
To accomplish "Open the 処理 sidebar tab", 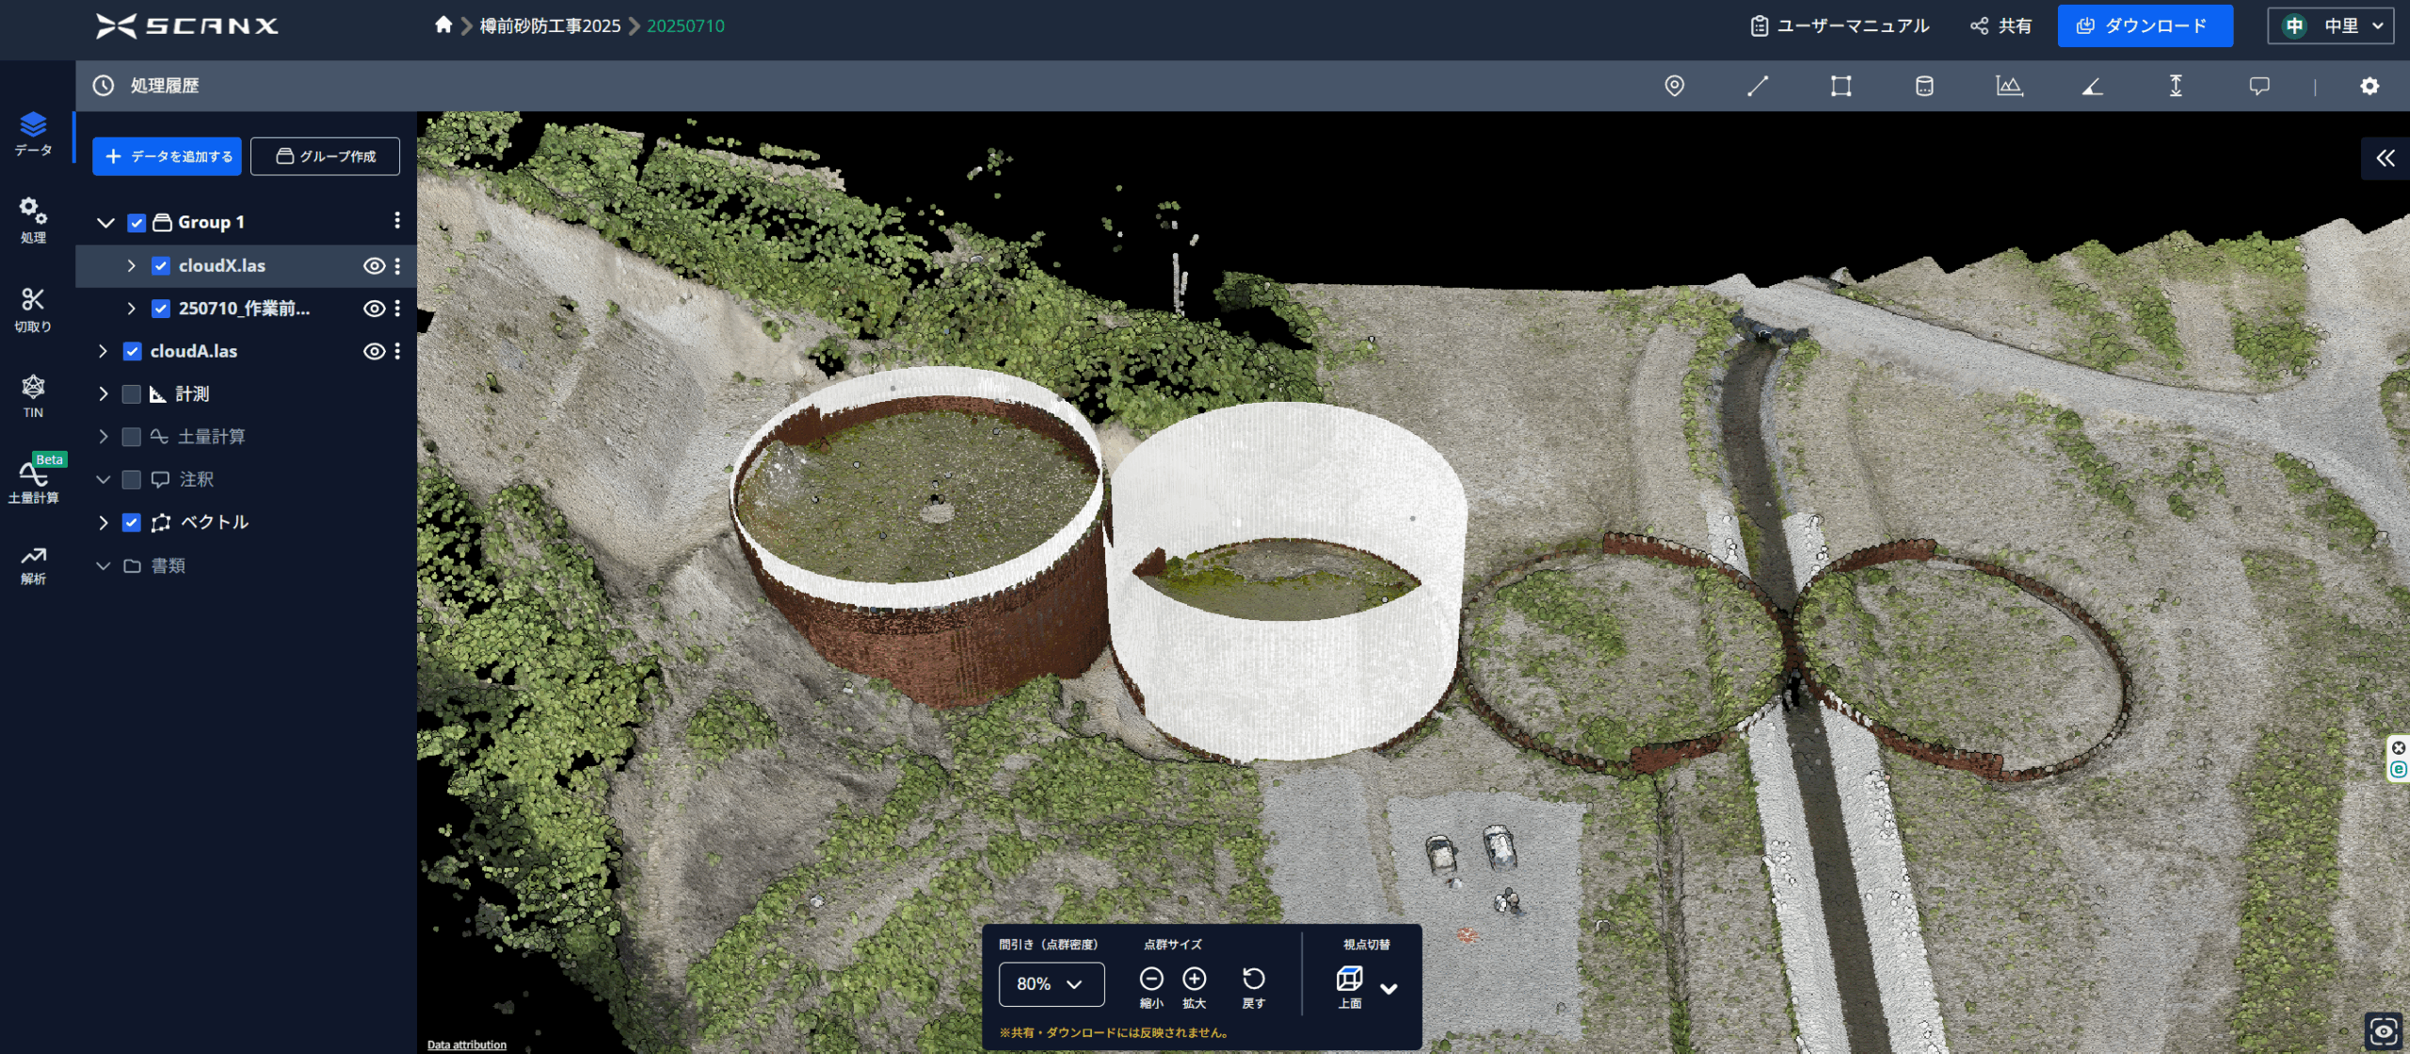I will tap(33, 220).
